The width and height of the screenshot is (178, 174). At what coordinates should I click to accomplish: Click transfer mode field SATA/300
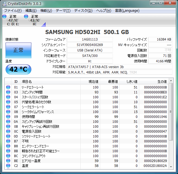90,56
